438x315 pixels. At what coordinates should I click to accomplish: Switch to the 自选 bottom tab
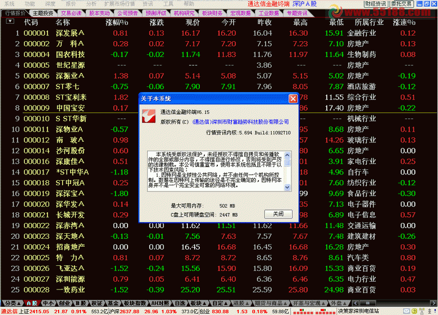[x=180, y=303]
